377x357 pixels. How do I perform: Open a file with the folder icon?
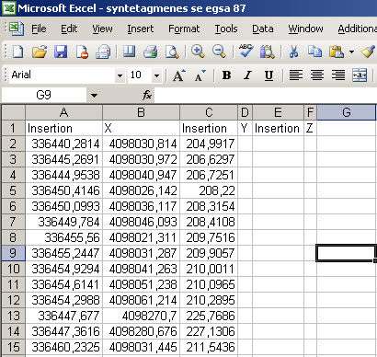pyautogui.click(x=40, y=52)
